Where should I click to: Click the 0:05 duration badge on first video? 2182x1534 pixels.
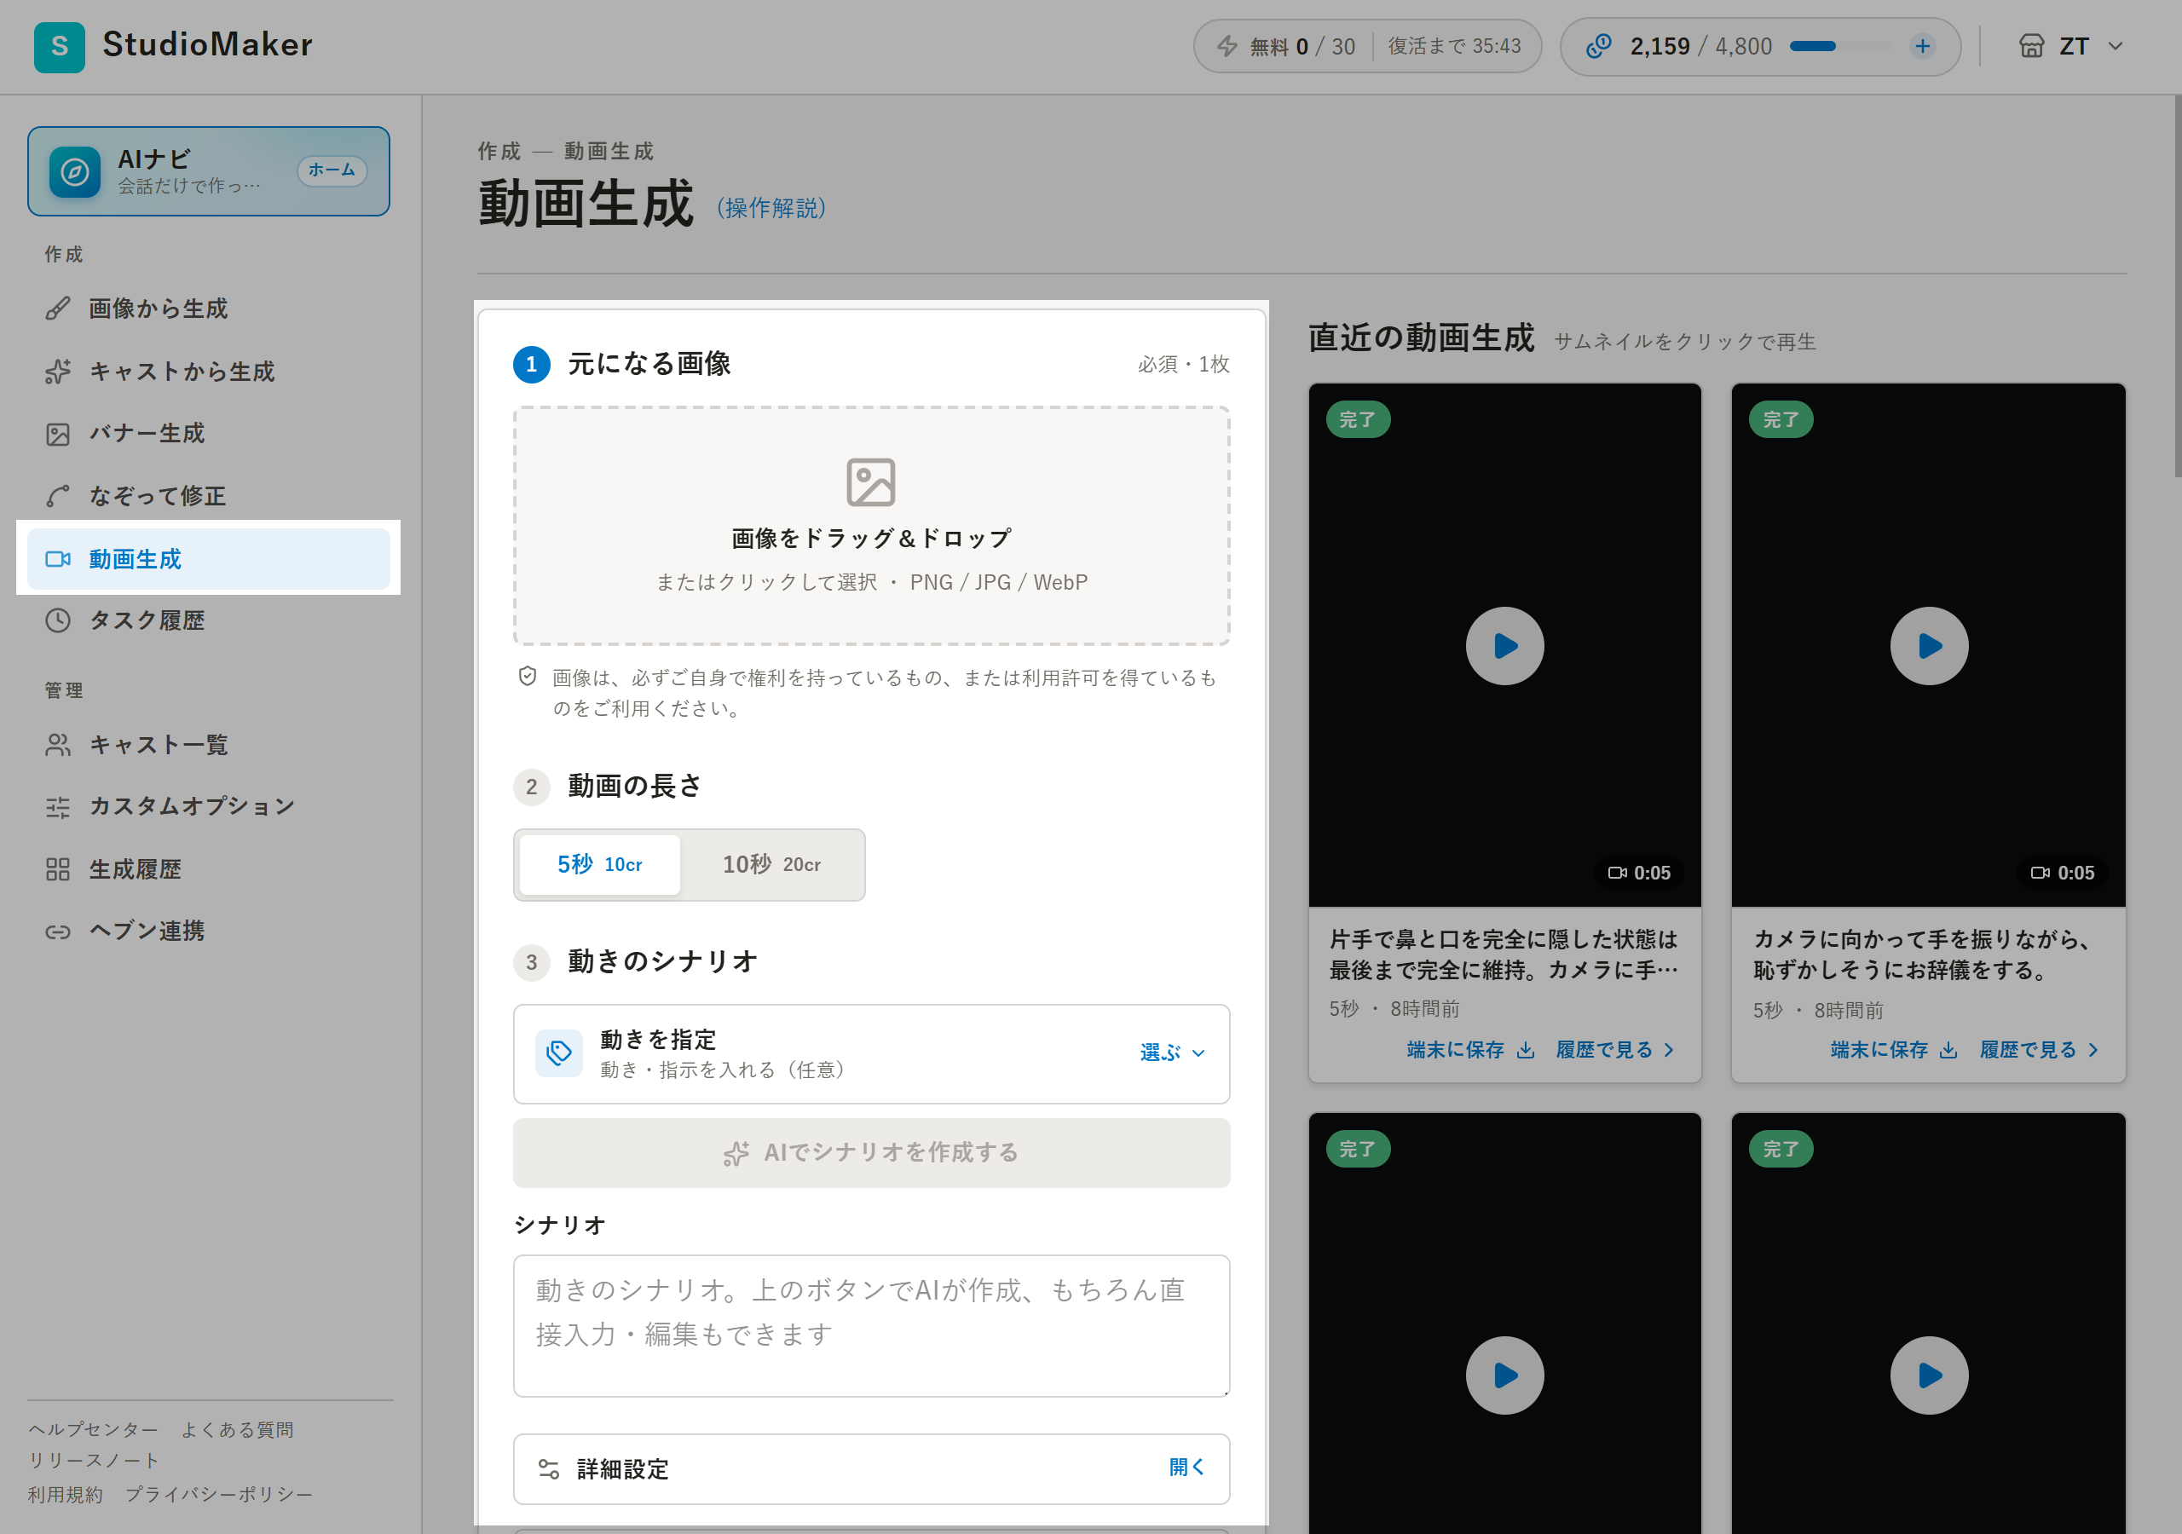click(x=1639, y=874)
